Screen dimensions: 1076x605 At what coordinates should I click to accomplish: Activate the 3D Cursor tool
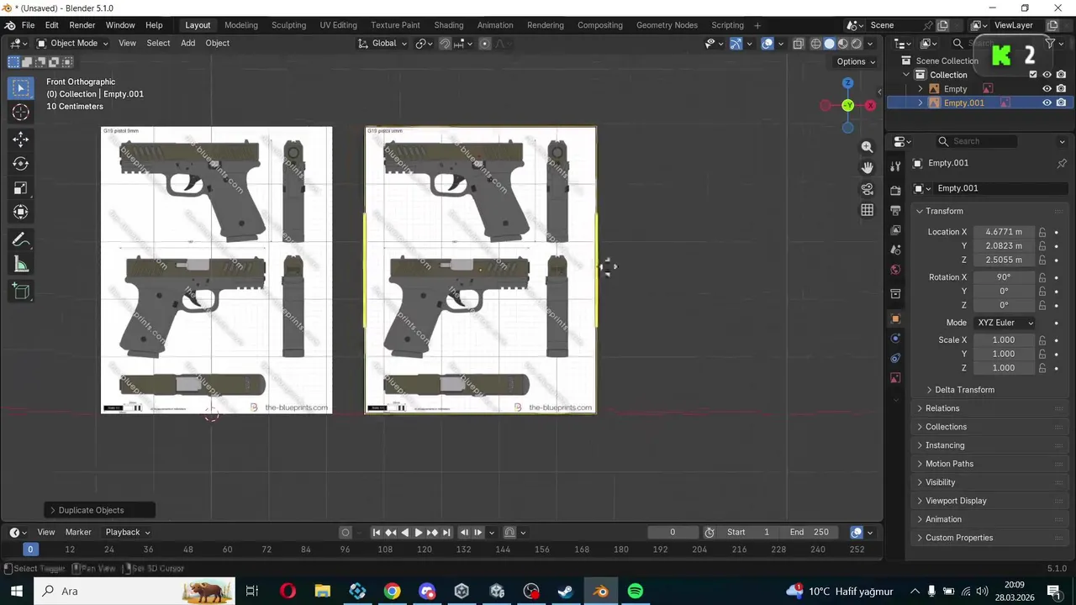point(21,112)
